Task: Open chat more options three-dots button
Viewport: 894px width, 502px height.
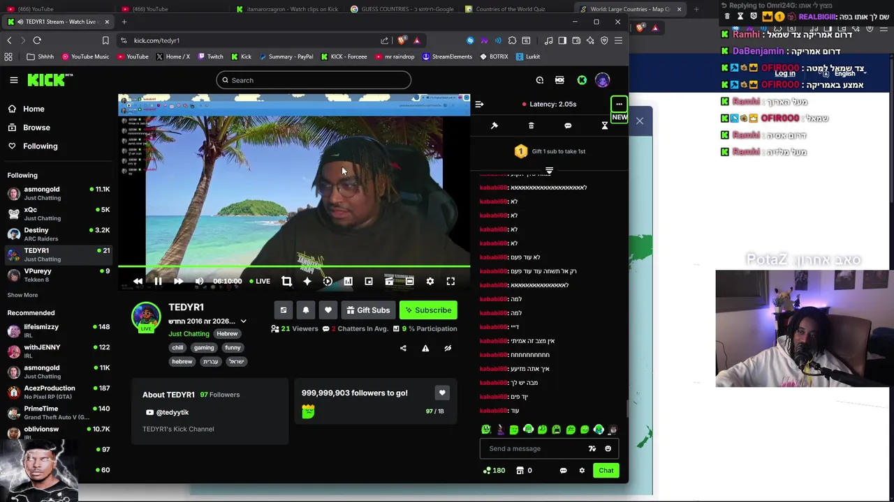Action: pos(619,104)
